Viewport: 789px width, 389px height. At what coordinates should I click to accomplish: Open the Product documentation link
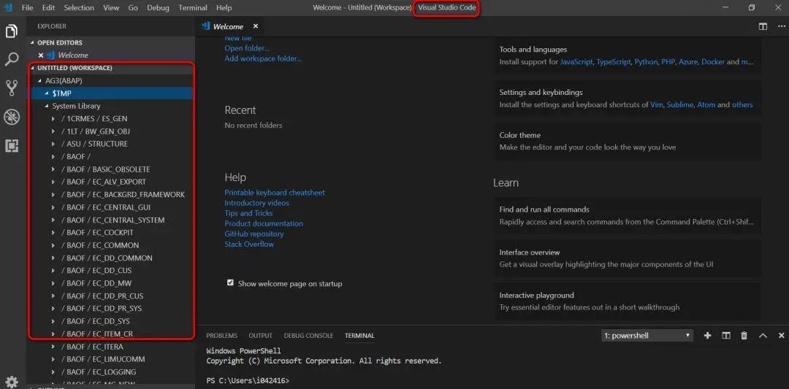(264, 223)
